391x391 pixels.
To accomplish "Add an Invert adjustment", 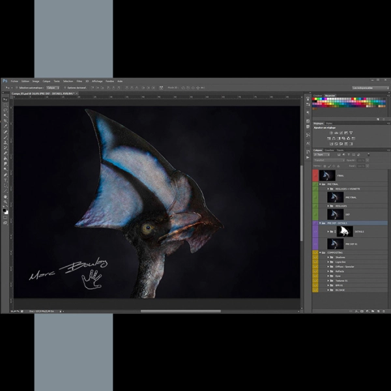I will point(331,144).
